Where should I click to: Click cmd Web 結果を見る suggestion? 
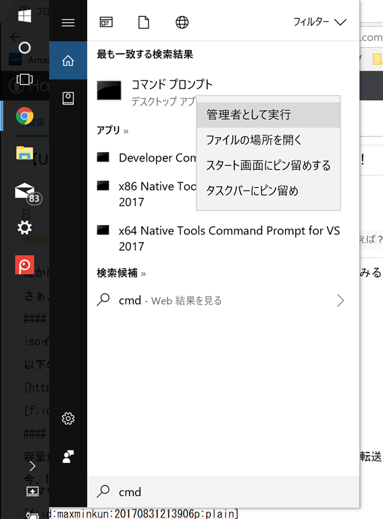[170, 301]
